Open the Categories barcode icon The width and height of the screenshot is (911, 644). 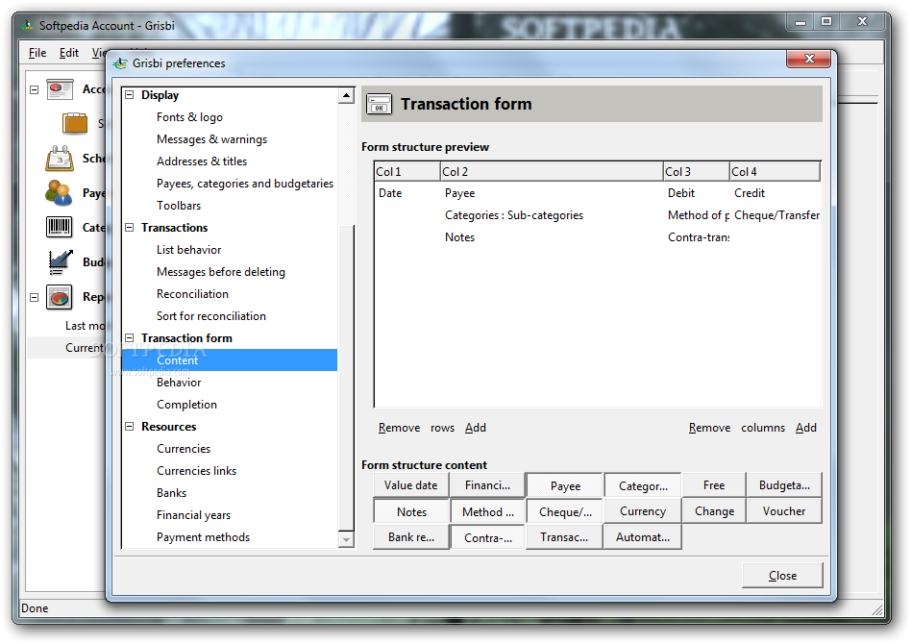pyautogui.click(x=59, y=227)
